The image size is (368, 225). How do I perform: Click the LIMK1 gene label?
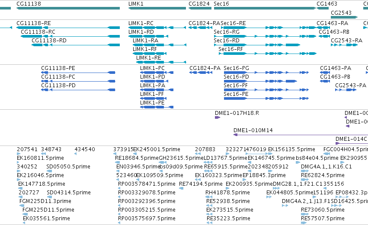point(136,4)
